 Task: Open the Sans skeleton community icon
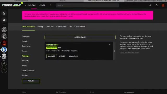click(4, 56)
